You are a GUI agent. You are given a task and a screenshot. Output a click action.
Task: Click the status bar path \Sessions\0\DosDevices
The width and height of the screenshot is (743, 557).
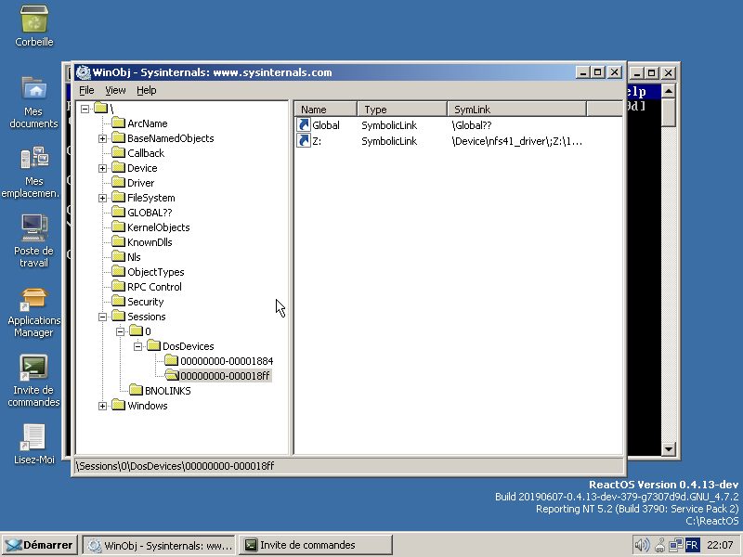pyautogui.click(x=176, y=466)
